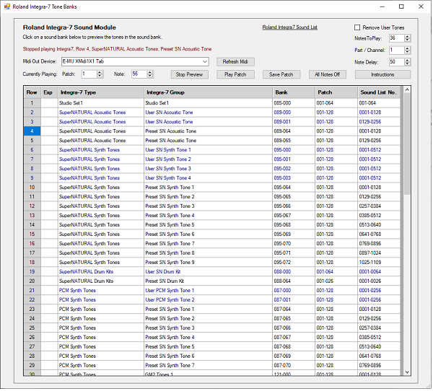Image resolution: width=433 pixels, height=391 pixels.
Task: Click Sound List No. cell 0897-1024
Action: (x=379, y=253)
